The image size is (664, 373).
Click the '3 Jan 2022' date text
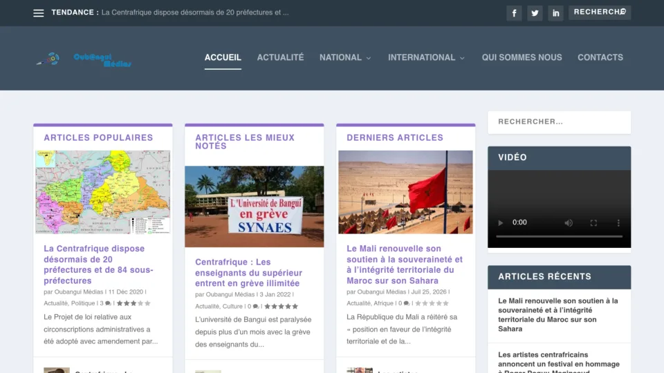(x=275, y=294)
